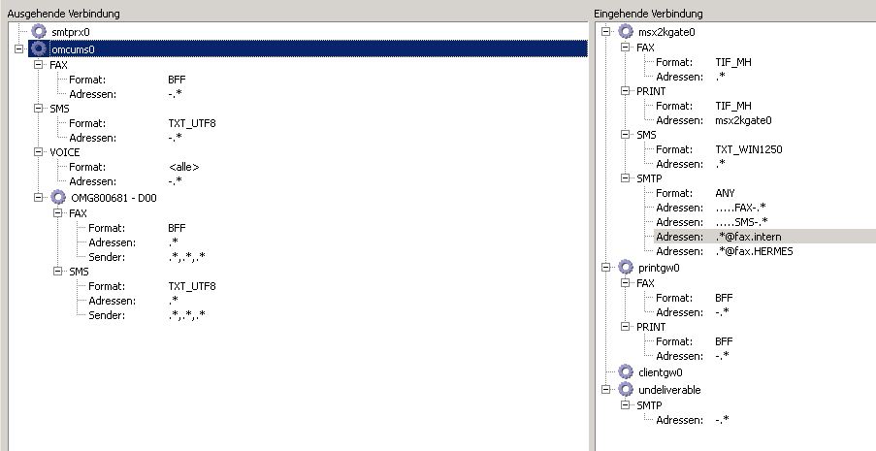Click the undeliverable gear icon
This screenshot has width=876, height=451.
tap(626, 389)
